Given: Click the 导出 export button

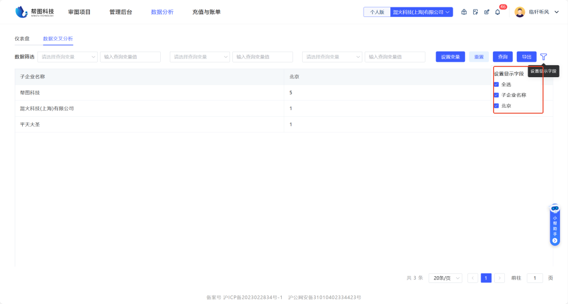Looking at the screenshot, I should 527,57.
